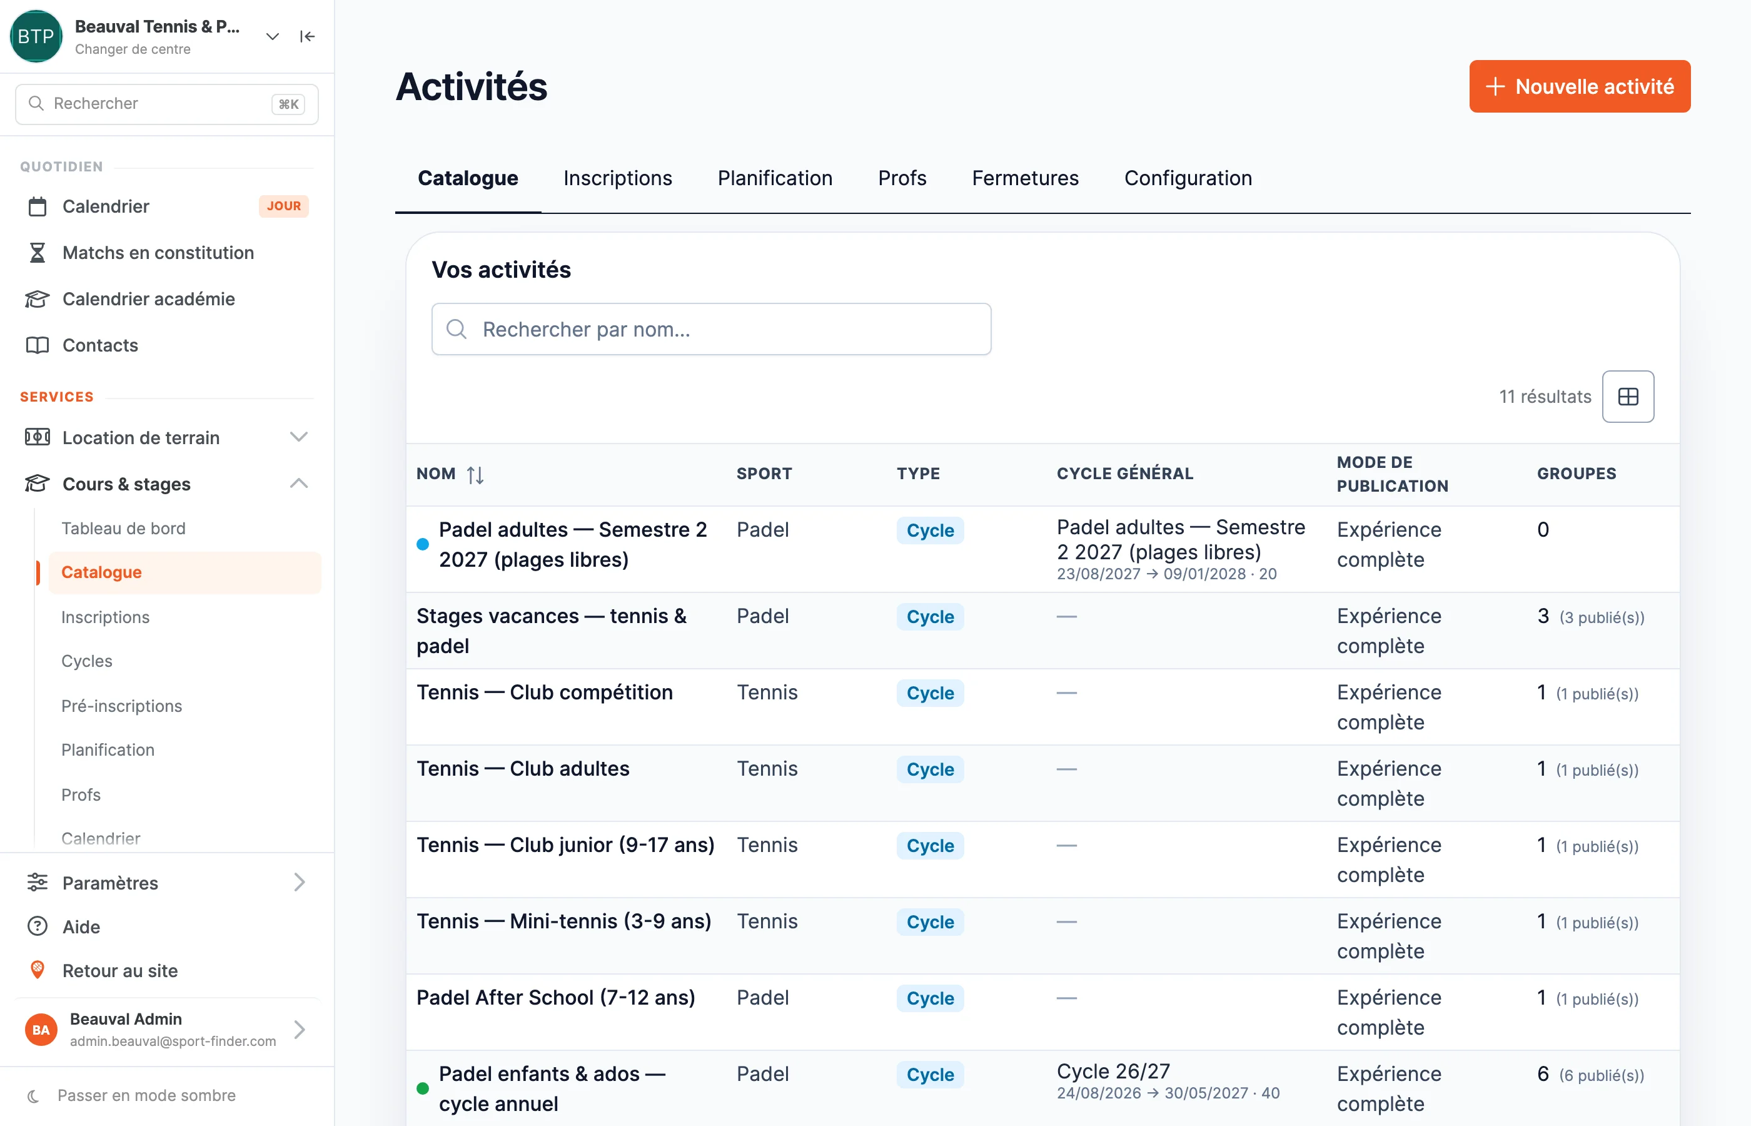Switch to the Configuration tab
The height and width of the screenshot is (1126, 1751).
click(1188, 178)
